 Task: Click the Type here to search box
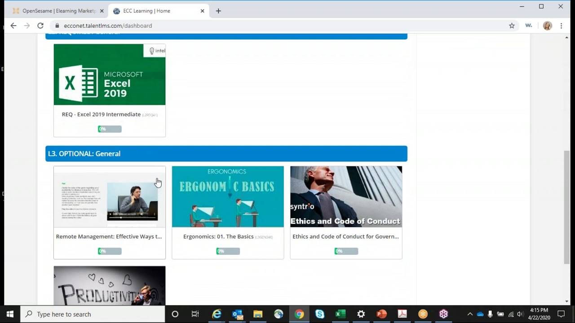point(93,314)
